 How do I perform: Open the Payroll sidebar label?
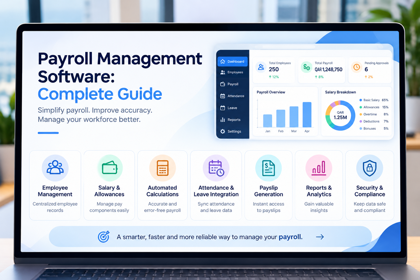233,84
